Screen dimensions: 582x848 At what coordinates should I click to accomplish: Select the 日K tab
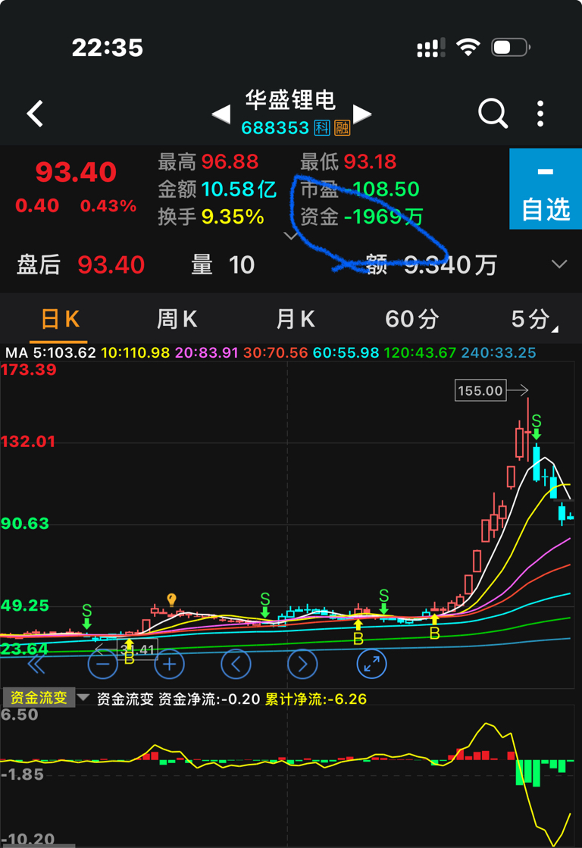point(60,319)
